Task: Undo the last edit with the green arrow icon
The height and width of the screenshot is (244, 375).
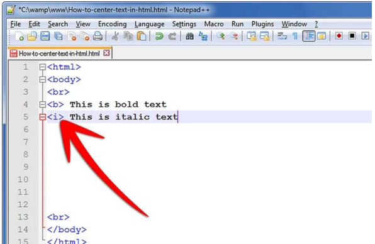Action: coord(159,36)
